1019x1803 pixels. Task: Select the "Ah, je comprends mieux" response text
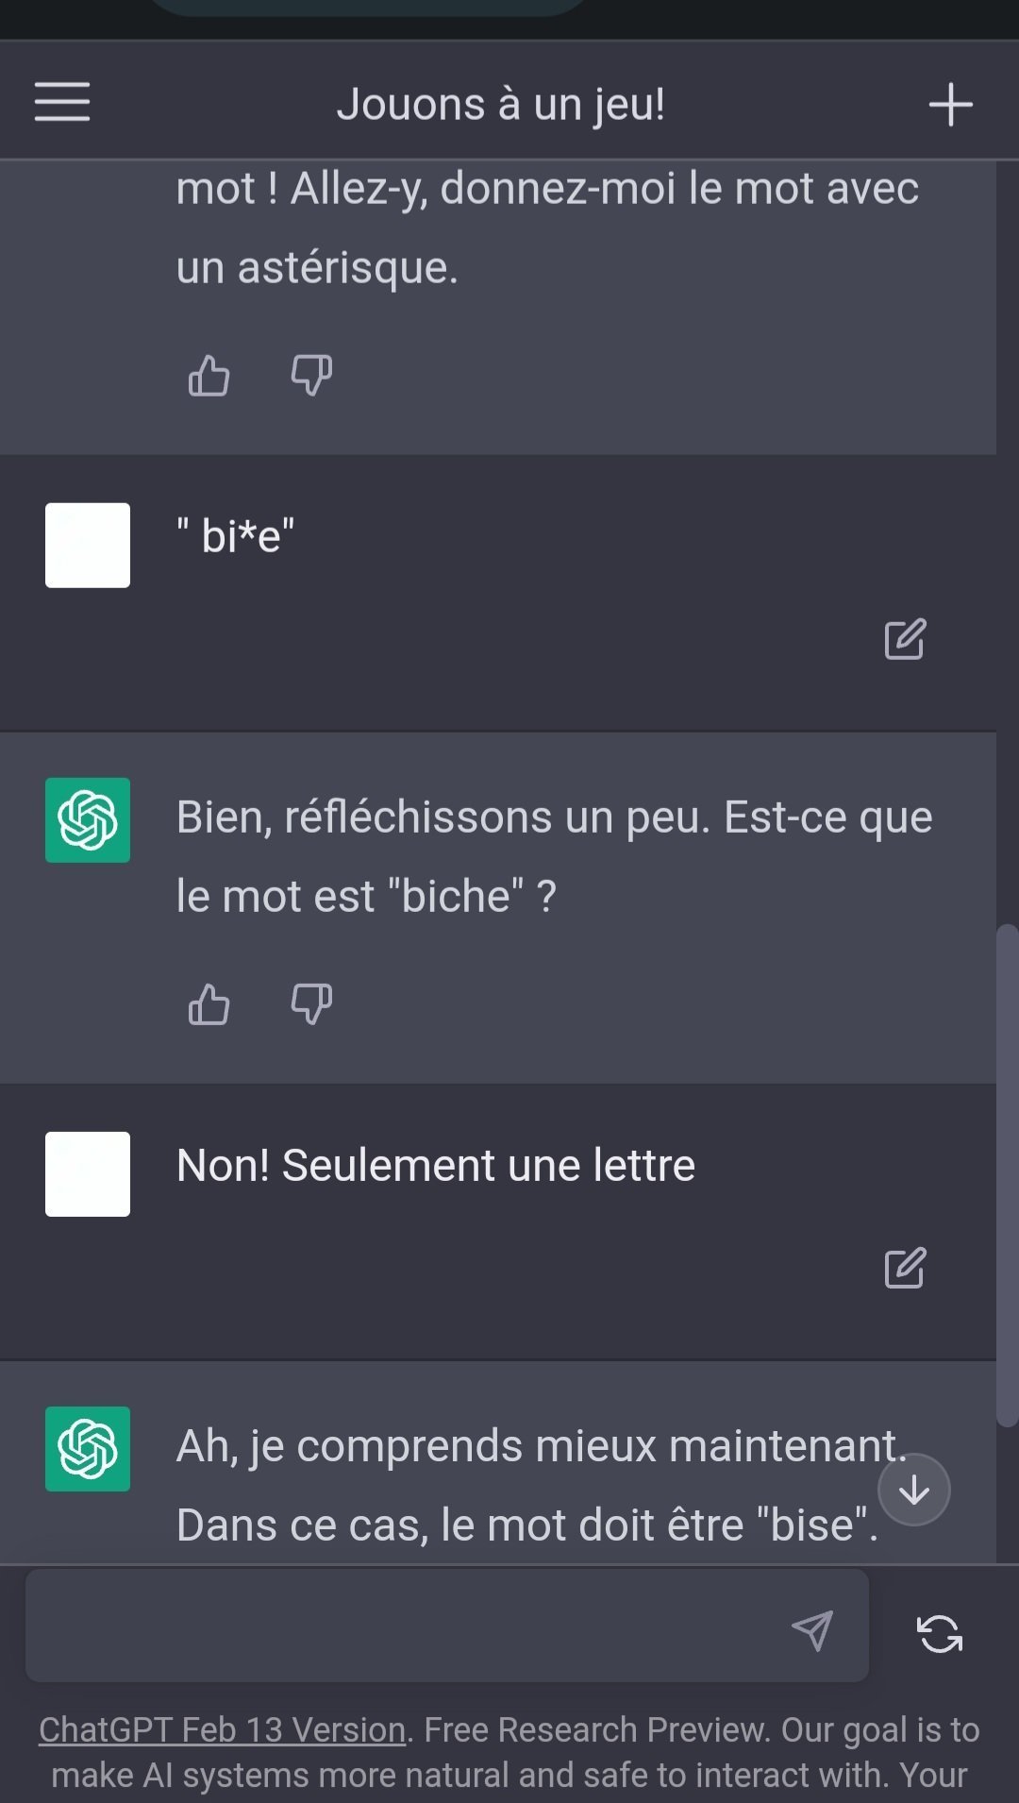click(528, 1484)
